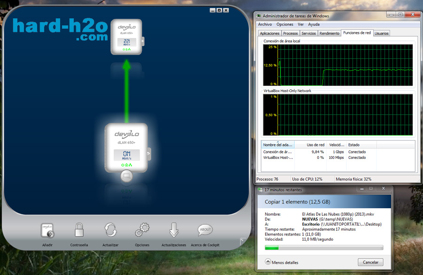423x275 pixels.
Task: Open the Acerca de Cockpit speech bubble
Action: coord(205,230)
